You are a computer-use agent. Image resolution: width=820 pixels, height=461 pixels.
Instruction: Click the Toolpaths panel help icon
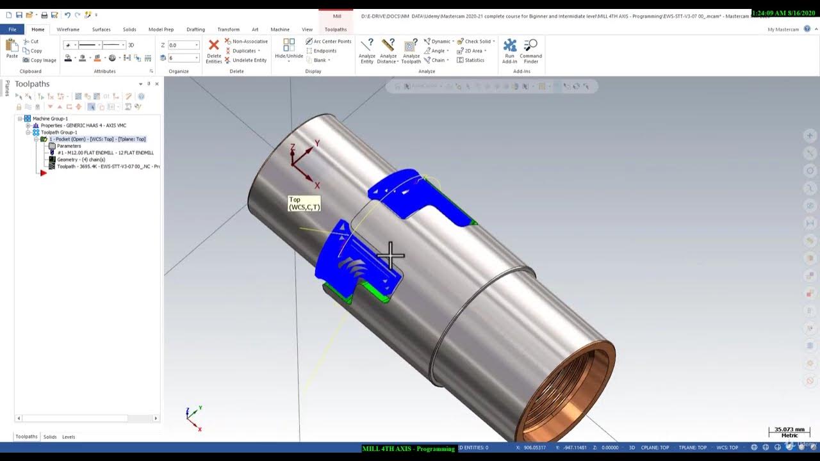click(142, 97)
